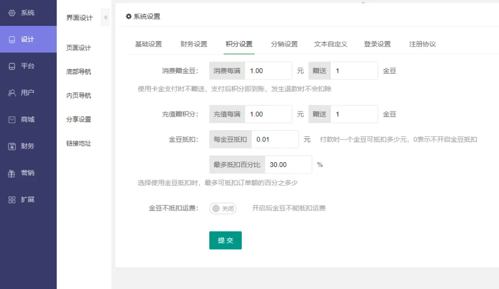Viewport: 499px width, 289px height.
Task: Open 分享设置 in the design submenu
Action: click(x=78, y=120)
